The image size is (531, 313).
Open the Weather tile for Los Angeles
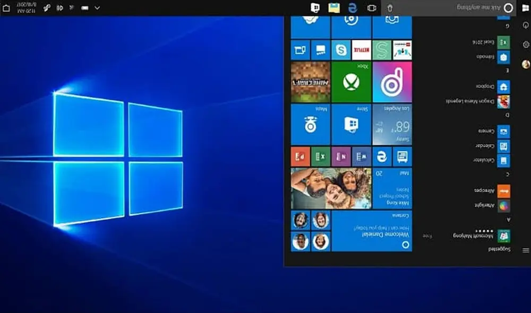coord(393,124)
